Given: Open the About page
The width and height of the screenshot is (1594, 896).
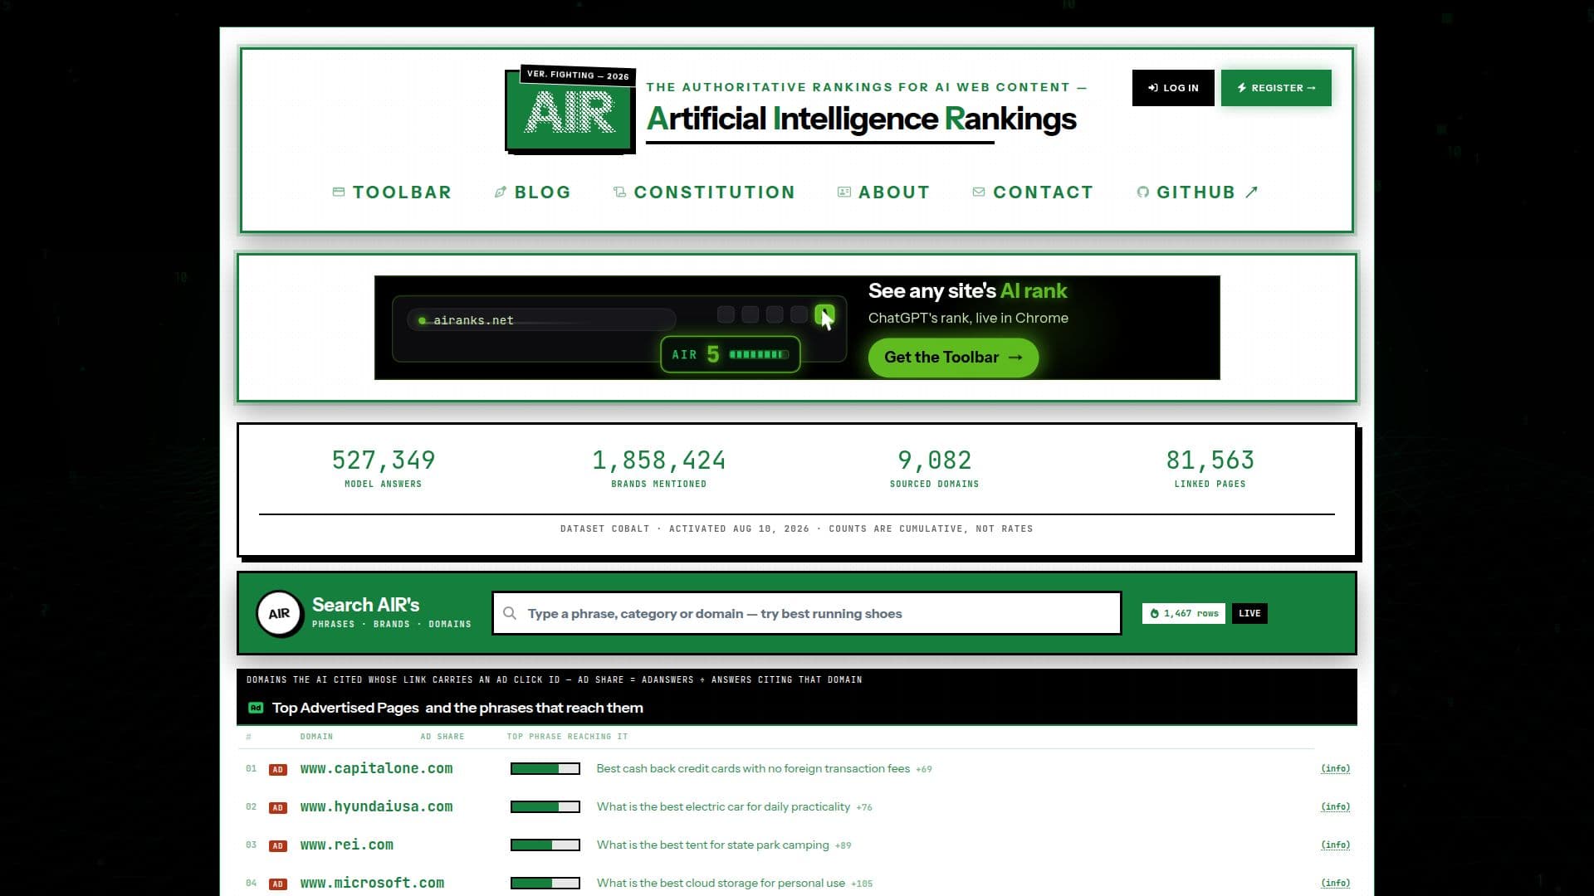Looking at the screenshot, I should coord(883,192).
